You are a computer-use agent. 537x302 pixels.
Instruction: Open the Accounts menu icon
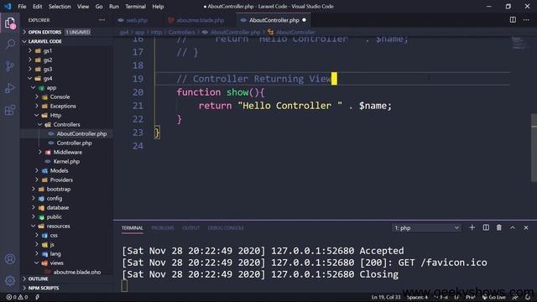click(10, 259)
